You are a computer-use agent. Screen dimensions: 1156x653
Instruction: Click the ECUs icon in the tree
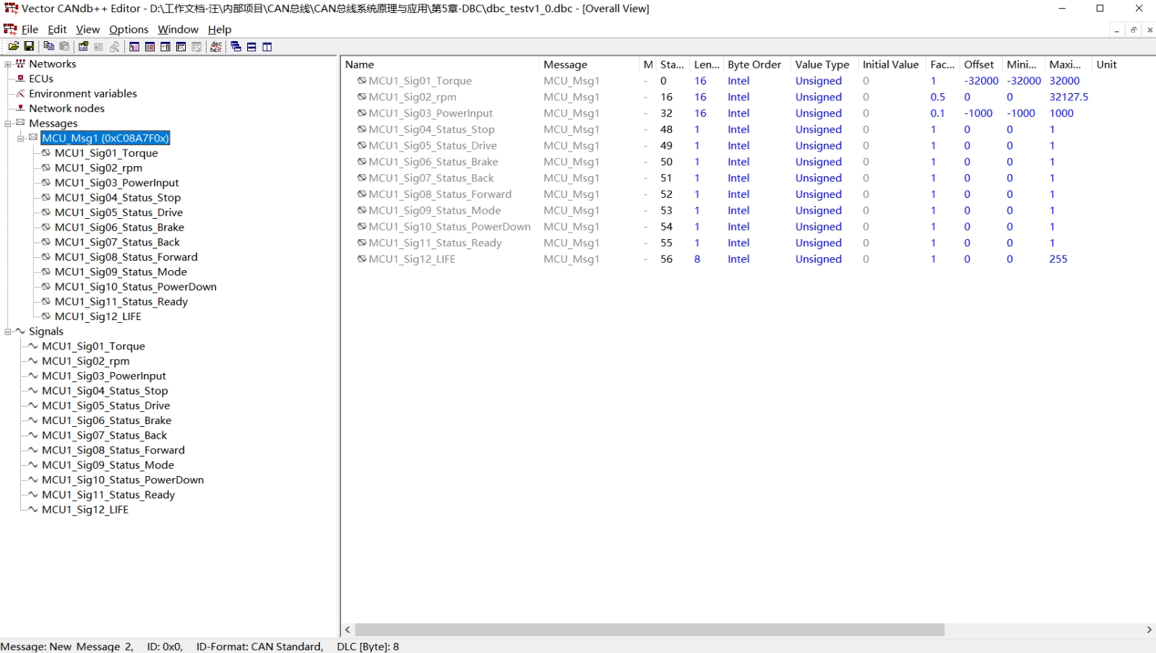coord(20,79)
